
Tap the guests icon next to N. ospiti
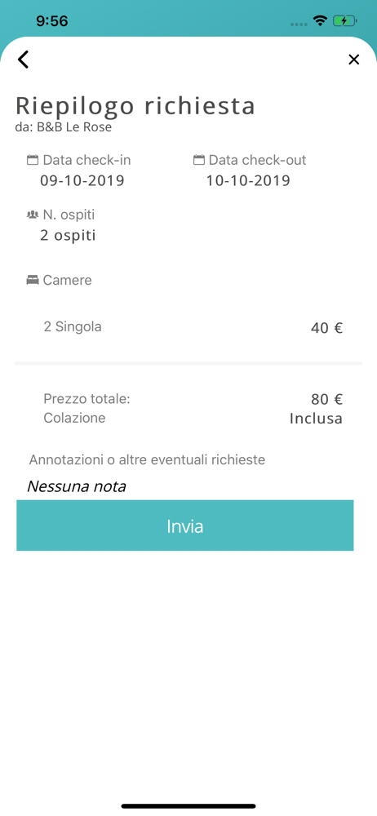33,215
